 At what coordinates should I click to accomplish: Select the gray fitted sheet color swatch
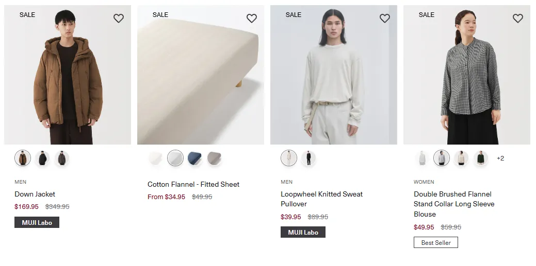214,158
